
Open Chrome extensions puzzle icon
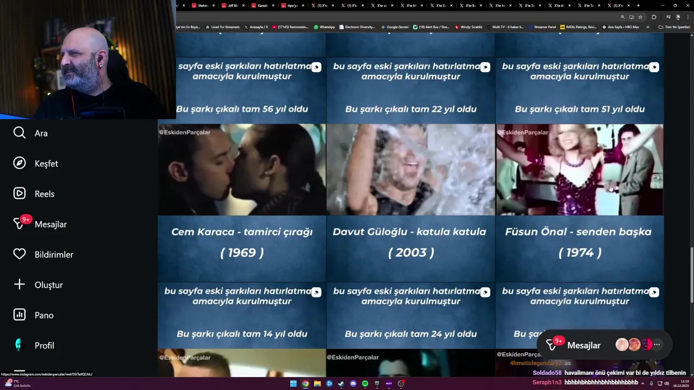[x=654, y=17]
